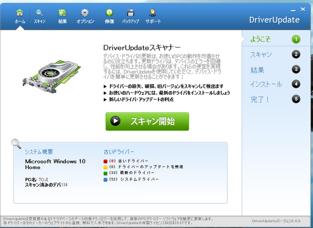Click step number 4 badge

[x=296, y=84]
